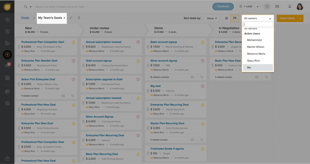The width and height of the screenshot is (310, 164).
Task: Edit view with the pencil icon
Action: (71, 18)
